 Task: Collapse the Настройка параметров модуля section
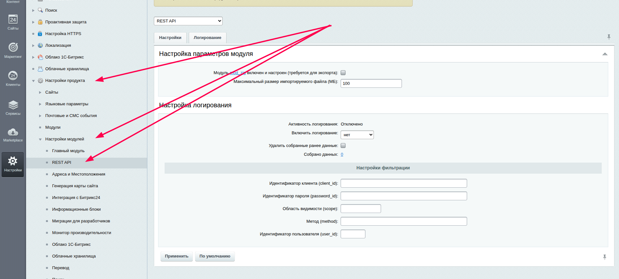click(x=605, y=54)
